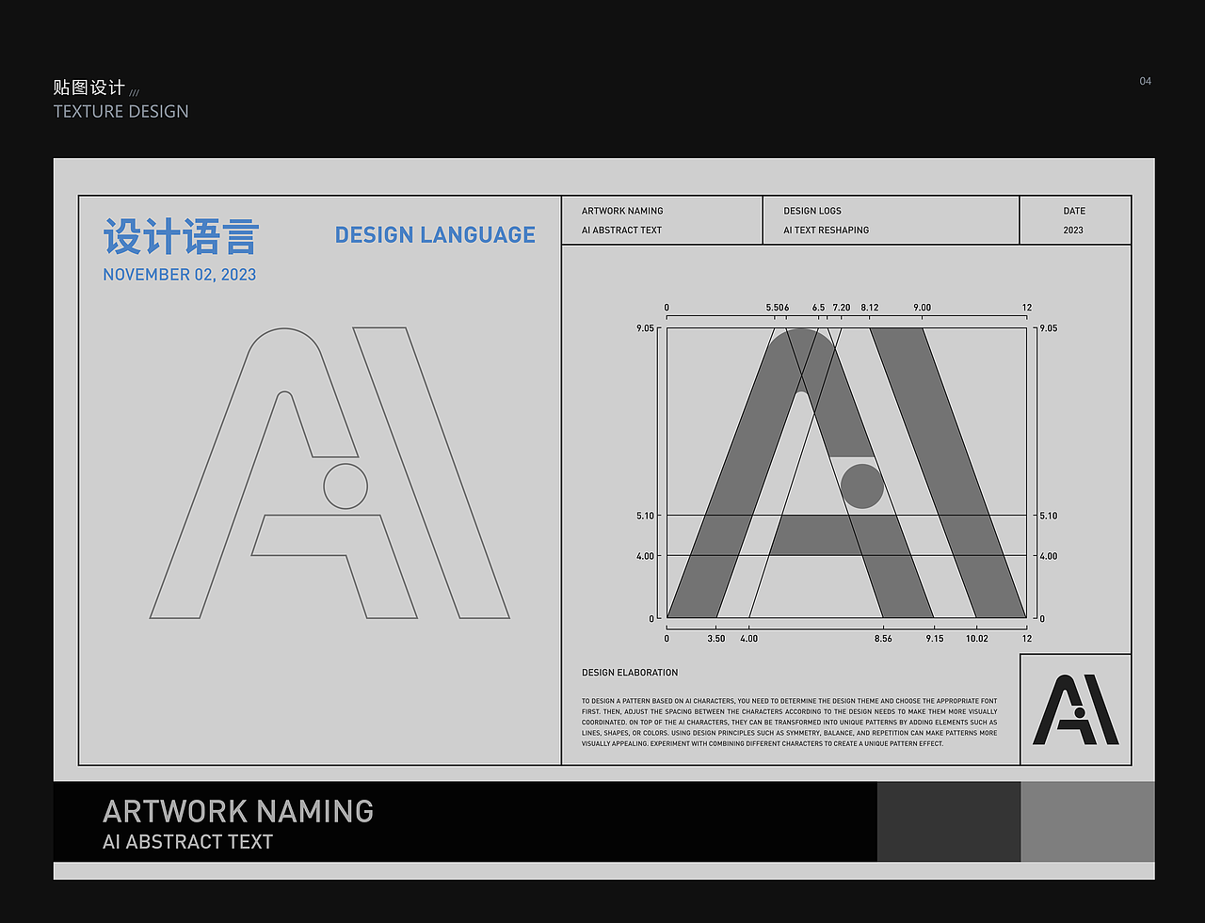This screenshot has height=923, width=1205.
Task: Click the DESIGN LANGUAGE blue title
Action: [x=435, y=234]
